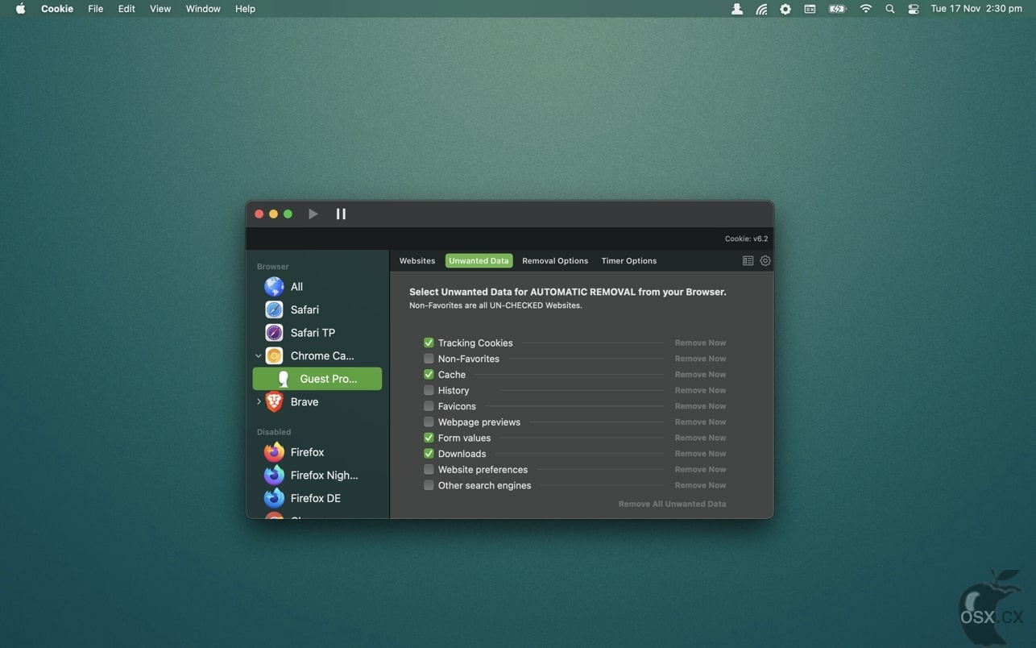Switch to the Unwanted Data tab

(479, 261)
